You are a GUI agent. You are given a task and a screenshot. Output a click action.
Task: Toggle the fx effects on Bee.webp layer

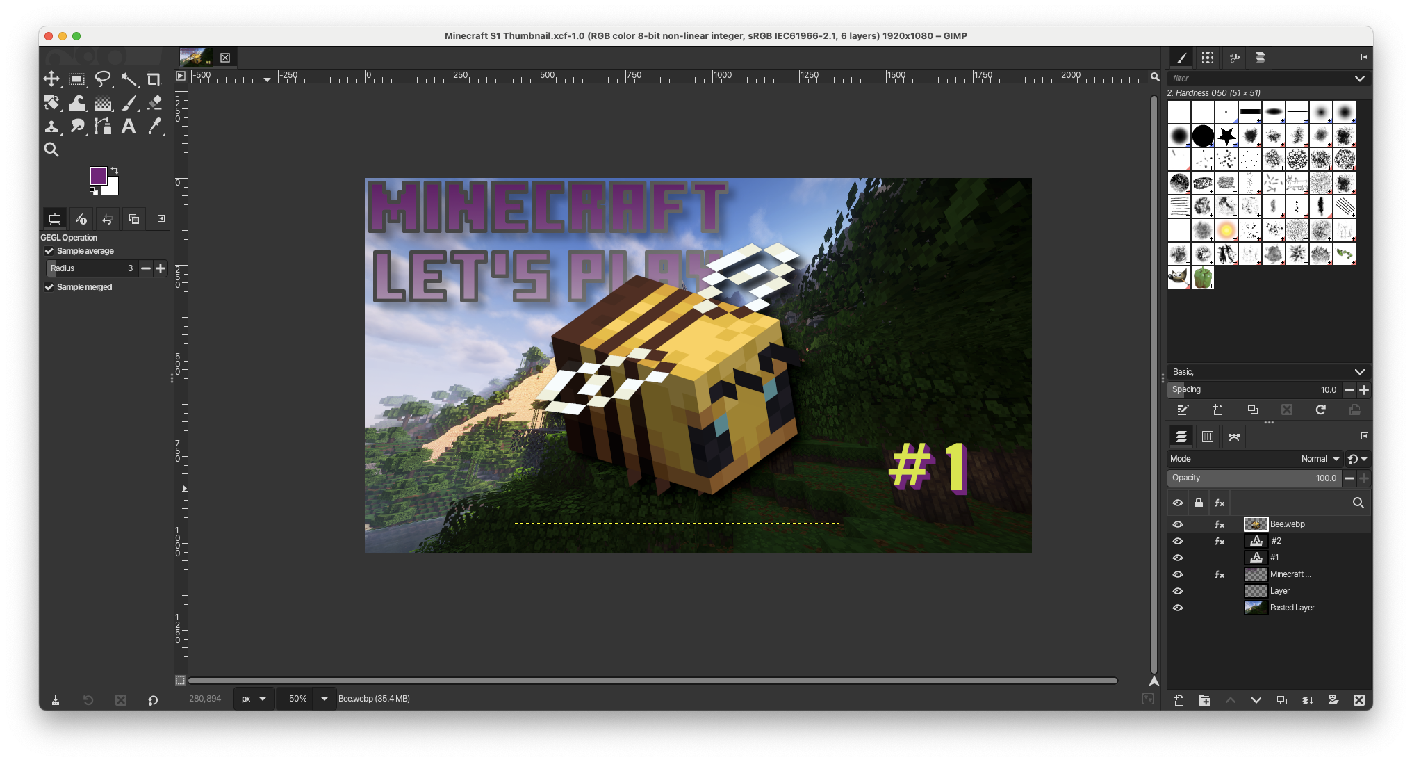pyautogui.click(x=1220, y=524)
